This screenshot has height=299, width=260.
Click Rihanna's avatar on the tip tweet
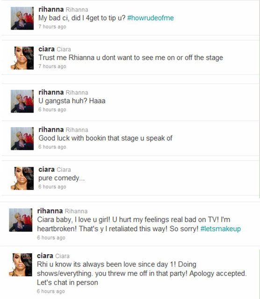click(x=22, y=18)
